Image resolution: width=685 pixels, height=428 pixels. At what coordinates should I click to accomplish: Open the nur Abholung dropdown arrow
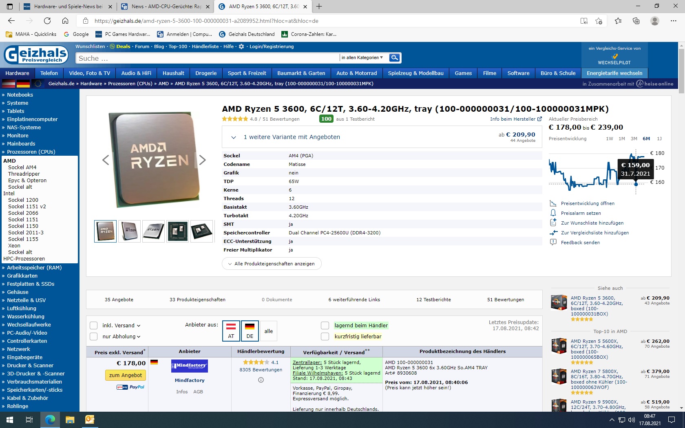coord(139,337)
